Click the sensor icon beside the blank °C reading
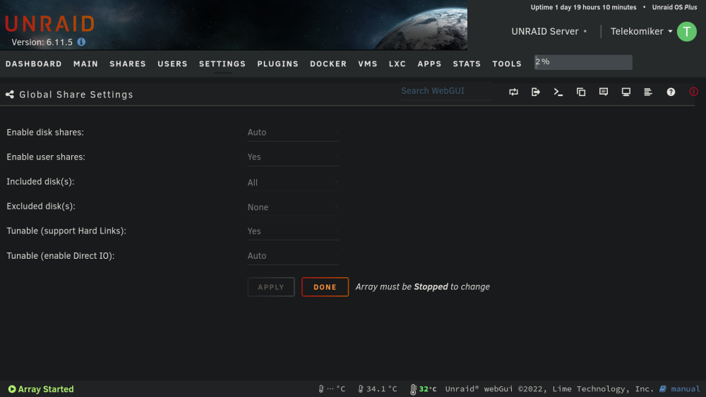Image resolution: width=706 pixels, height=397 pixels. click(321, 389)
